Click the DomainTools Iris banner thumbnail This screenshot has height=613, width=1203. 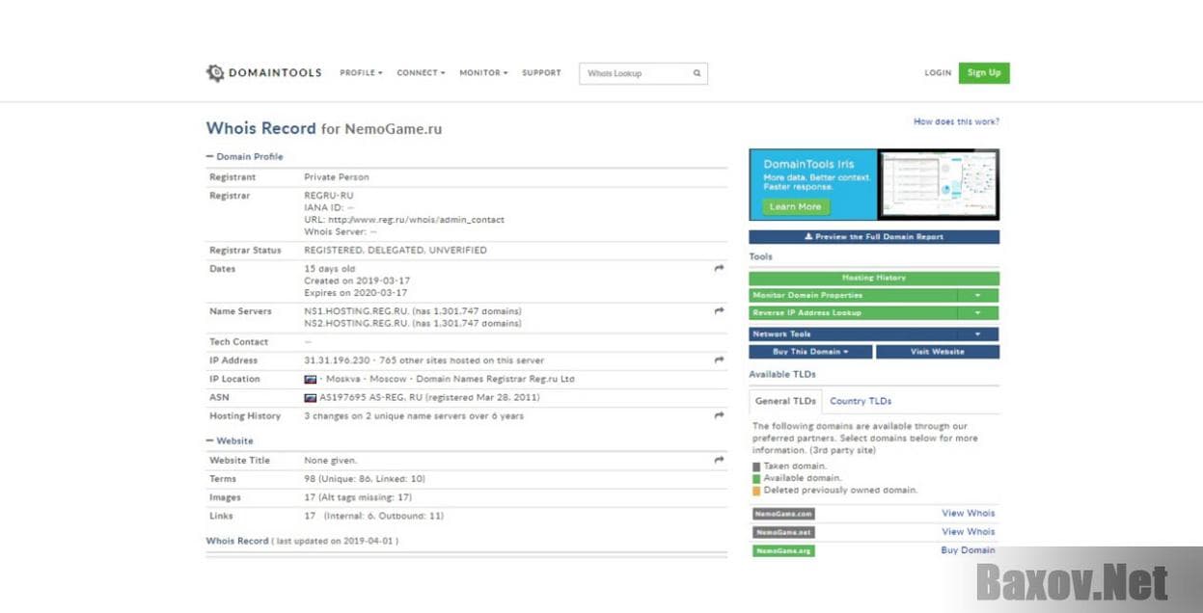938,184
